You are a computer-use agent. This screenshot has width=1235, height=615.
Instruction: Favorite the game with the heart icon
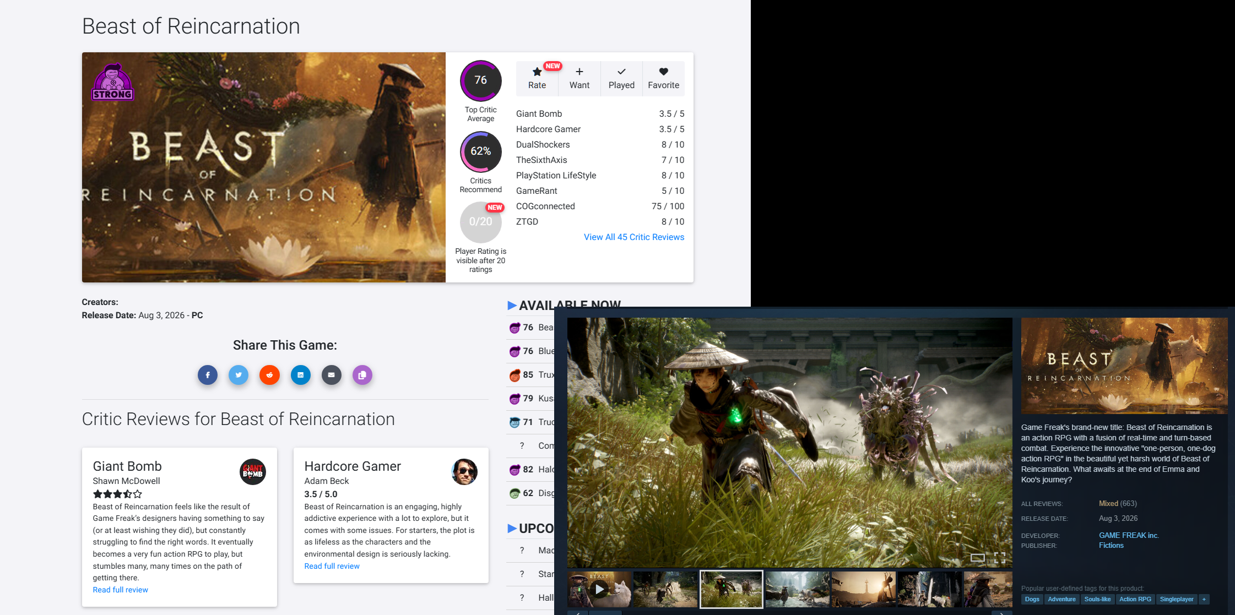click(x=664, y=72)
